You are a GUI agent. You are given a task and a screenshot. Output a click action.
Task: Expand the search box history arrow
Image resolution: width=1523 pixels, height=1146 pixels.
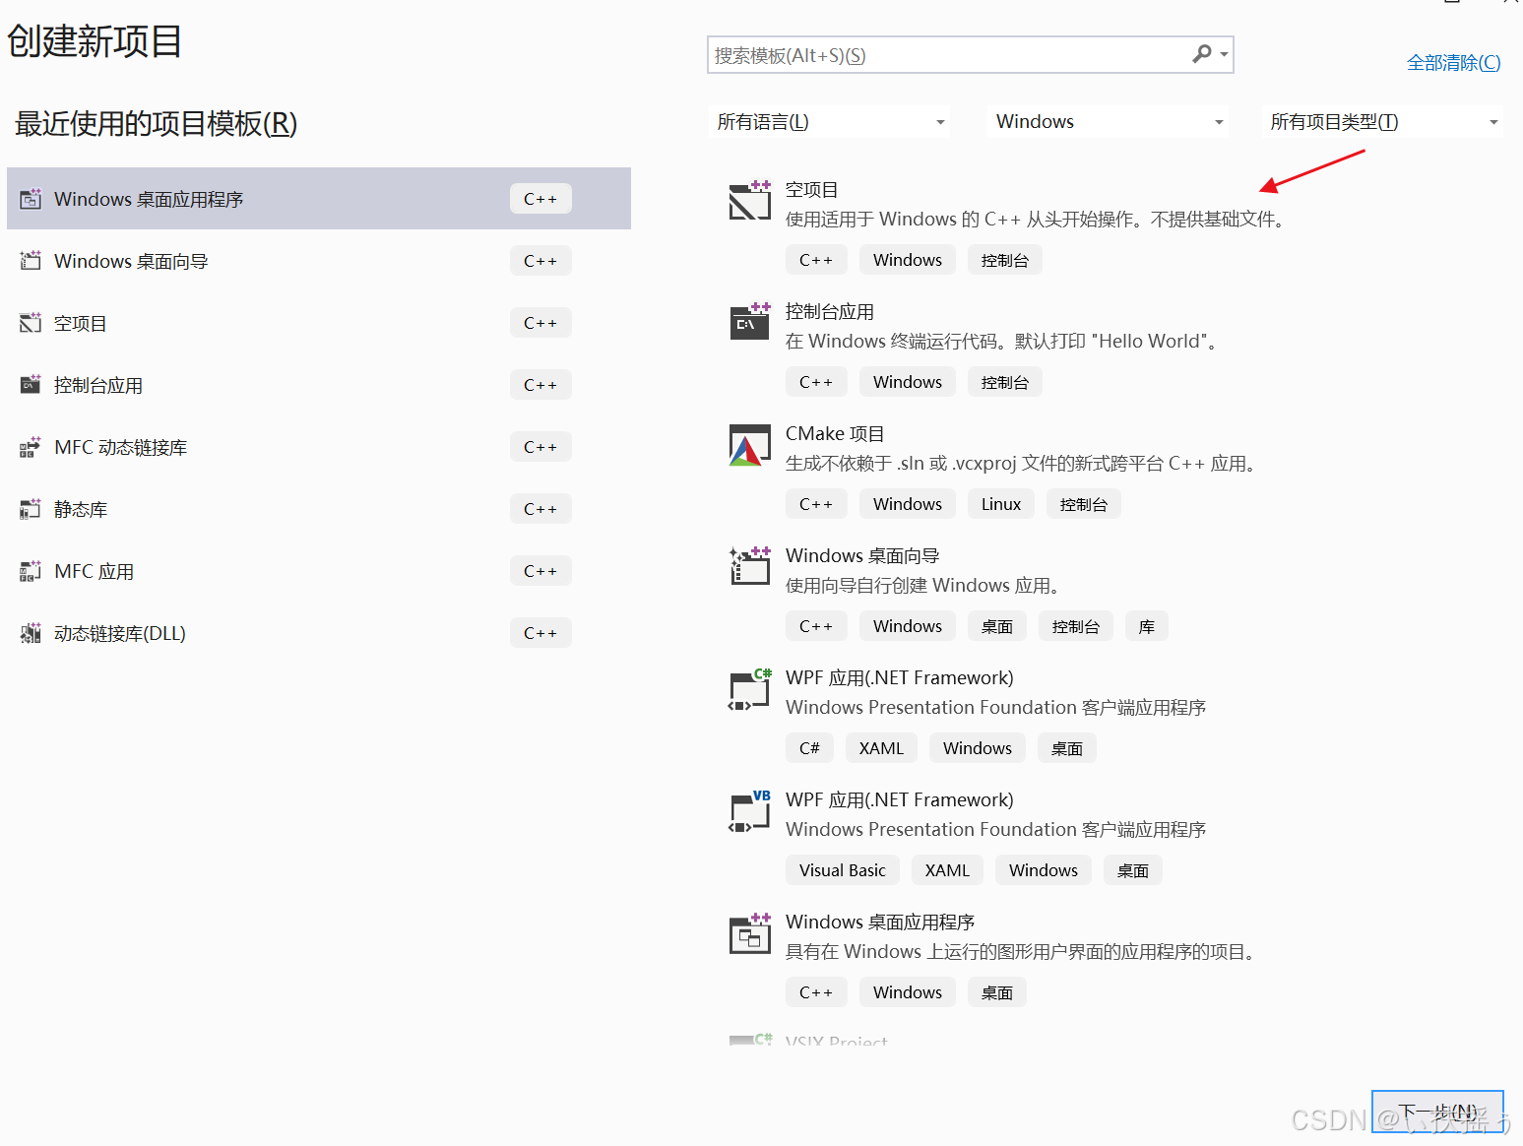pos(1224,55)
